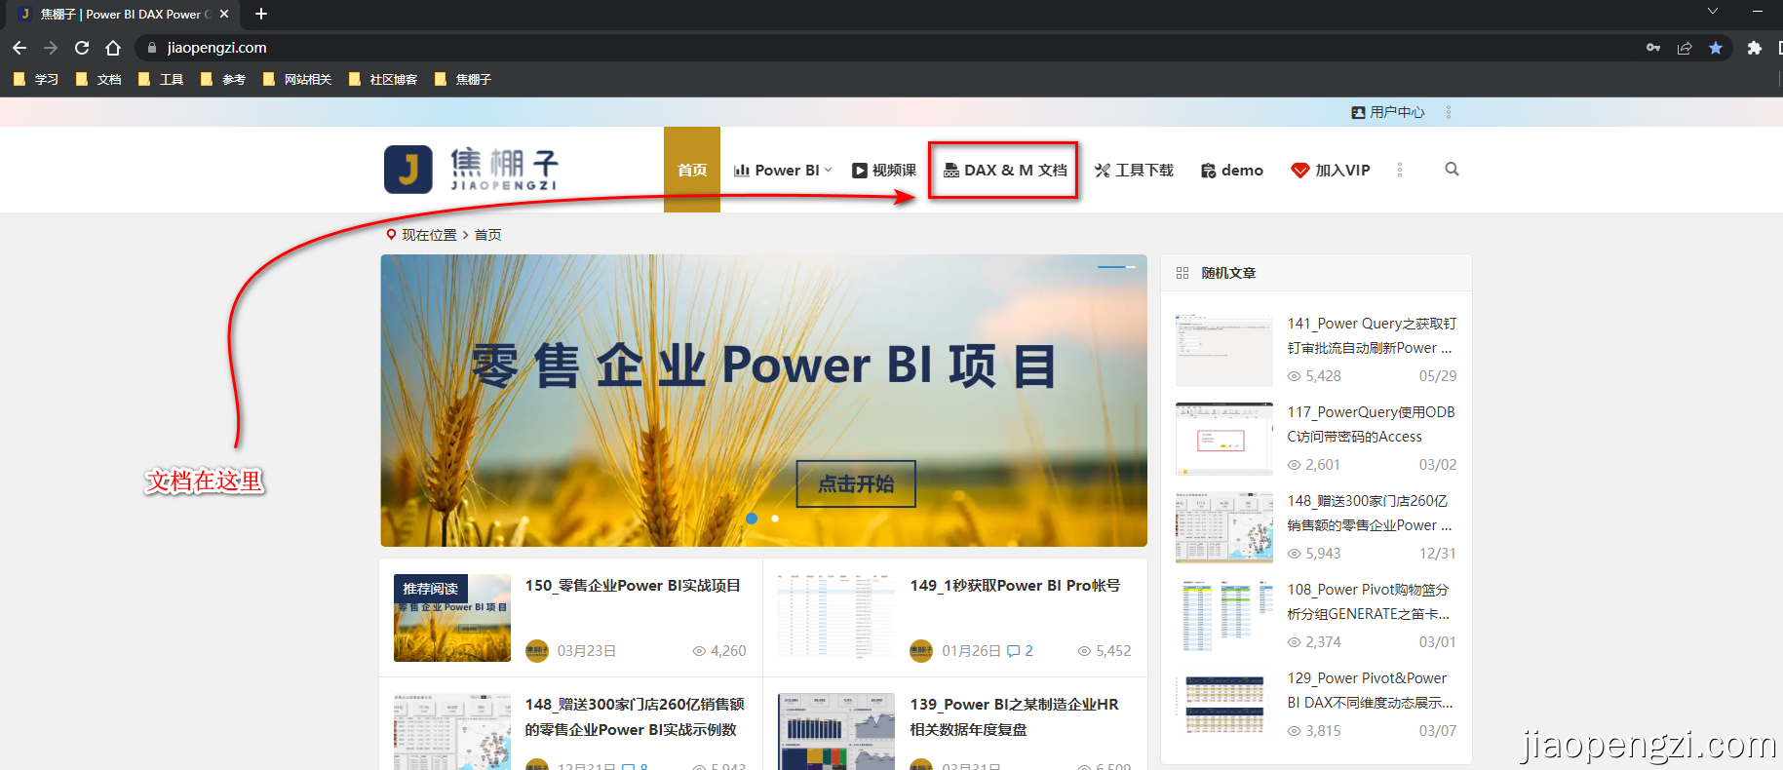Open the browser extensions puzzle icon
The image size is (1783, 770).
(1755, 48)
